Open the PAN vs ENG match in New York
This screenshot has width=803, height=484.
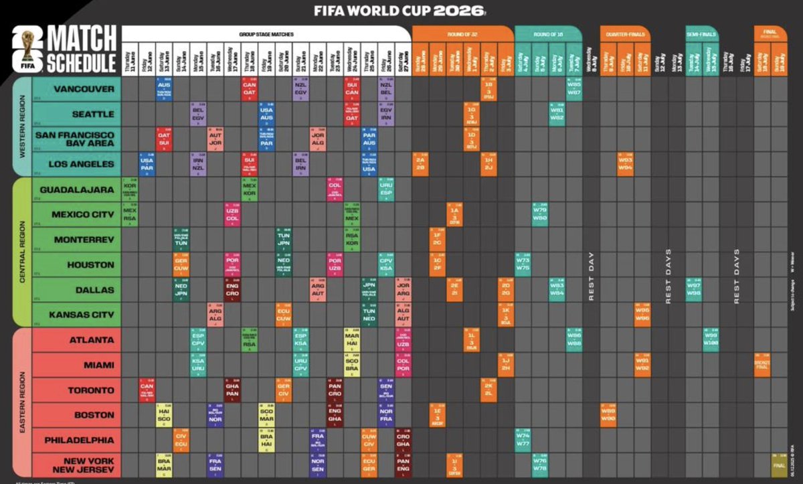[403, 465]
